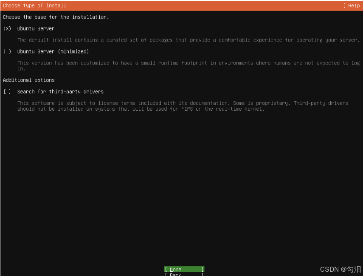
Task: Click the minimized version description text
Action: point(188,66)
